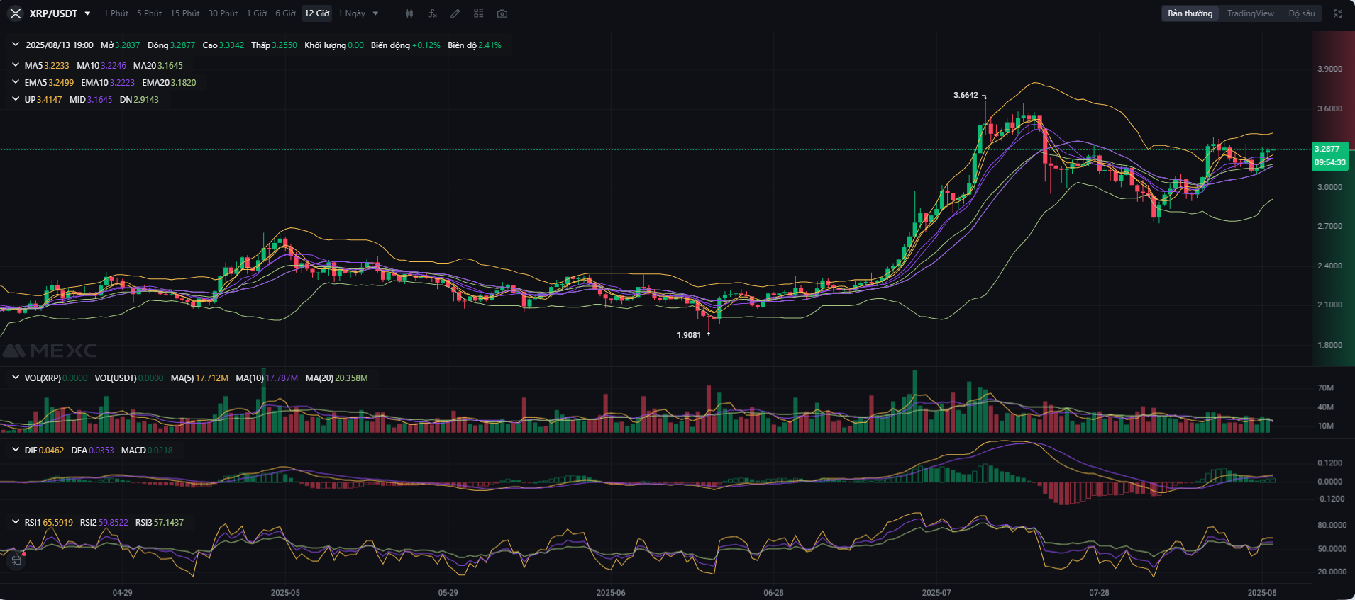Collapse the OHLC date info row chevron
1355x600 pixels.
16,45
